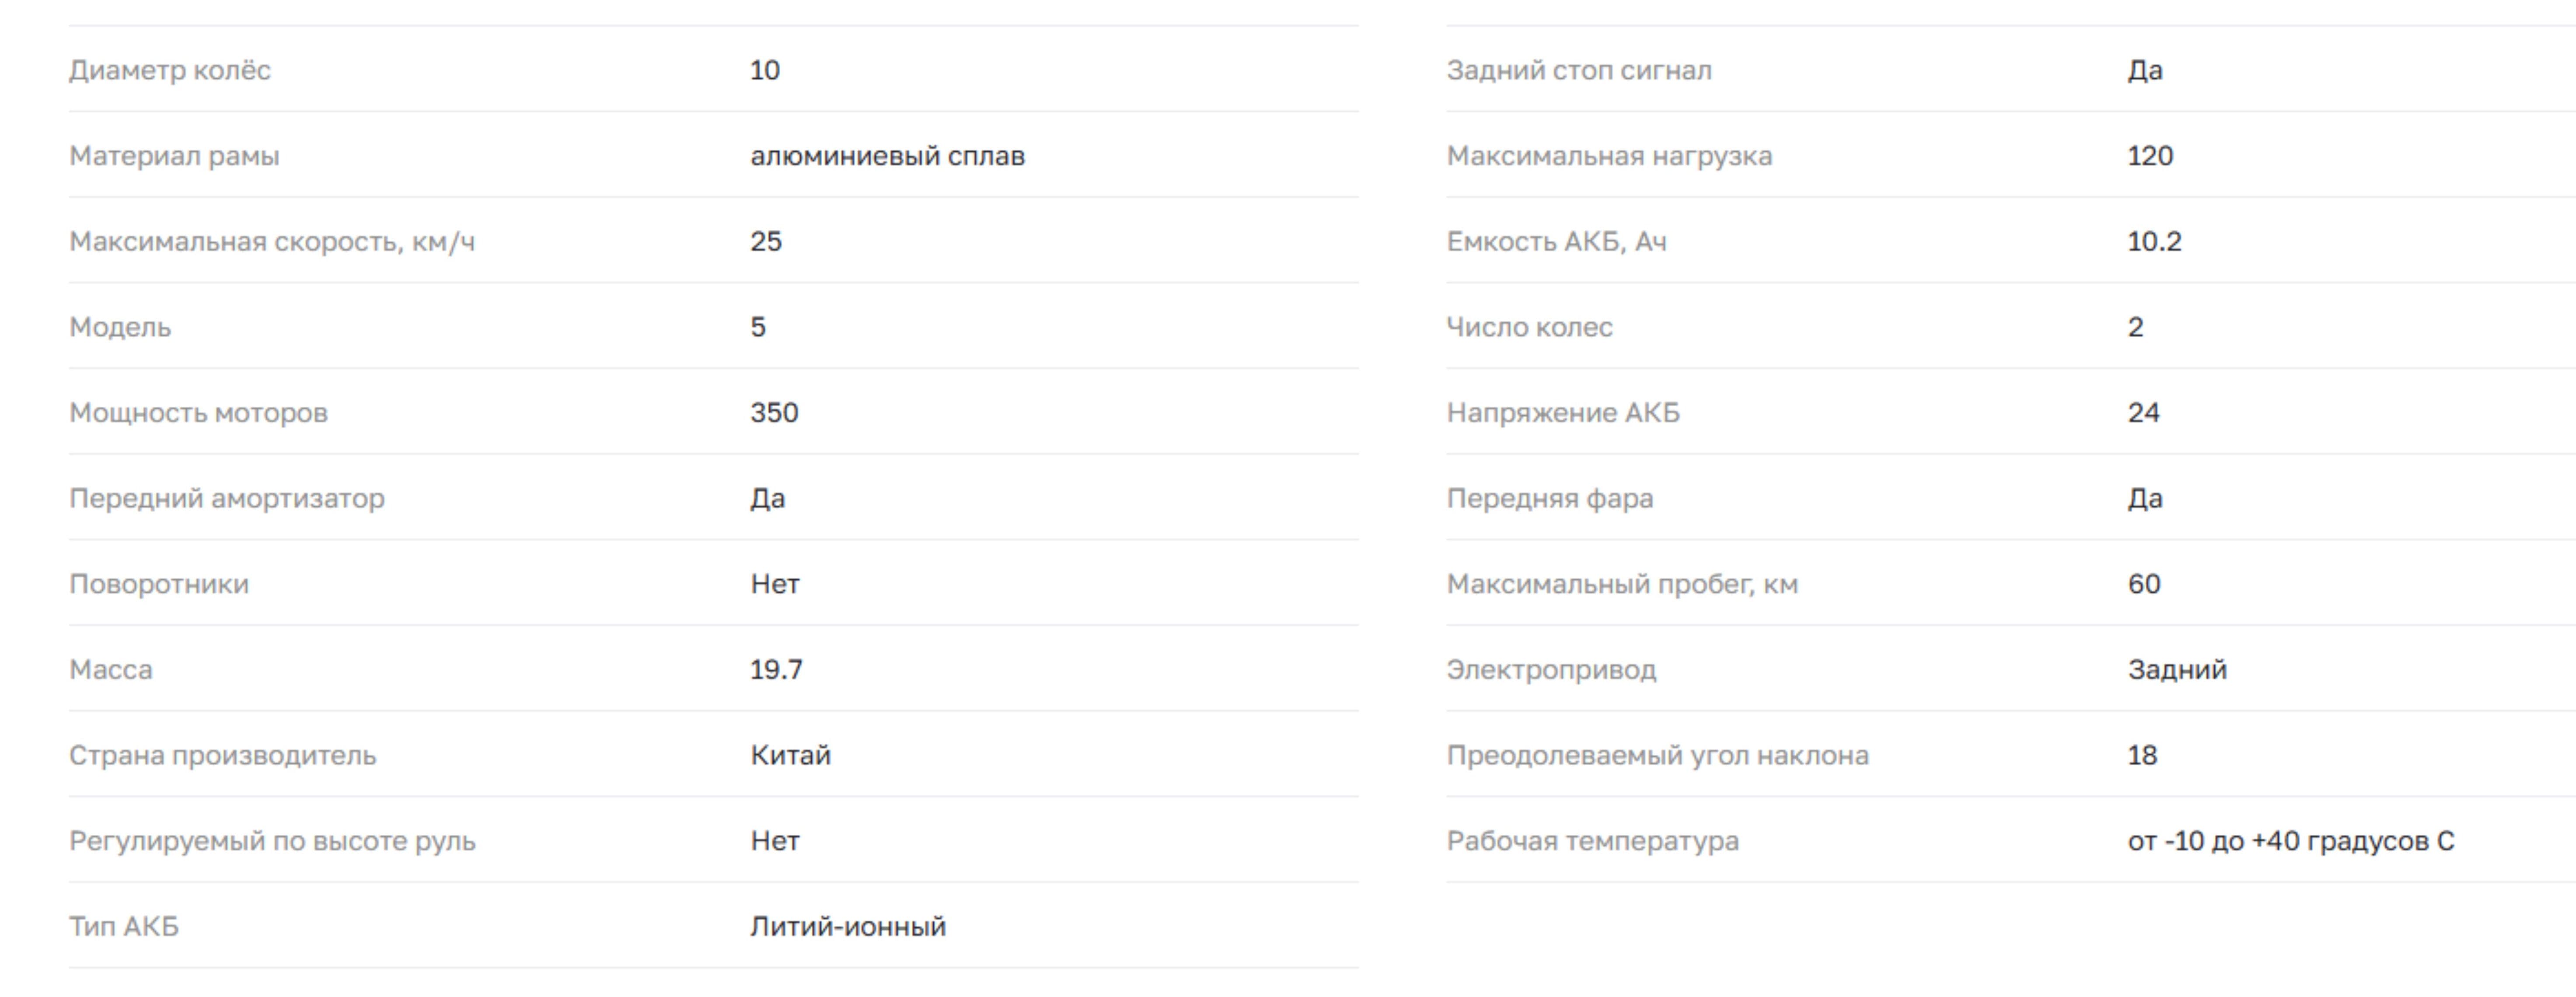
Task: Select the mass value 19.7
Action: pos(776,670)
